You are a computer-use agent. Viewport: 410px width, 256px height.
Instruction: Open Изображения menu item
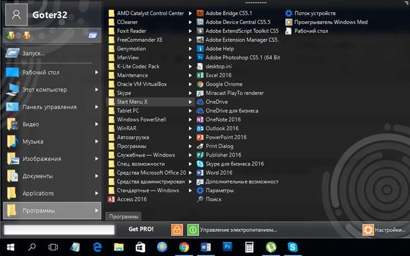coord(52,159)
